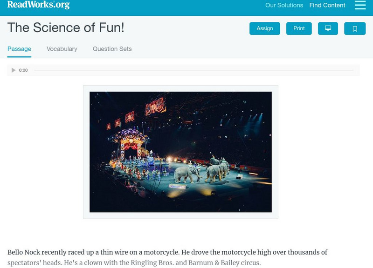
Task: Select the Passage tab
Action: pyautogui.click(x=19, y=49)
